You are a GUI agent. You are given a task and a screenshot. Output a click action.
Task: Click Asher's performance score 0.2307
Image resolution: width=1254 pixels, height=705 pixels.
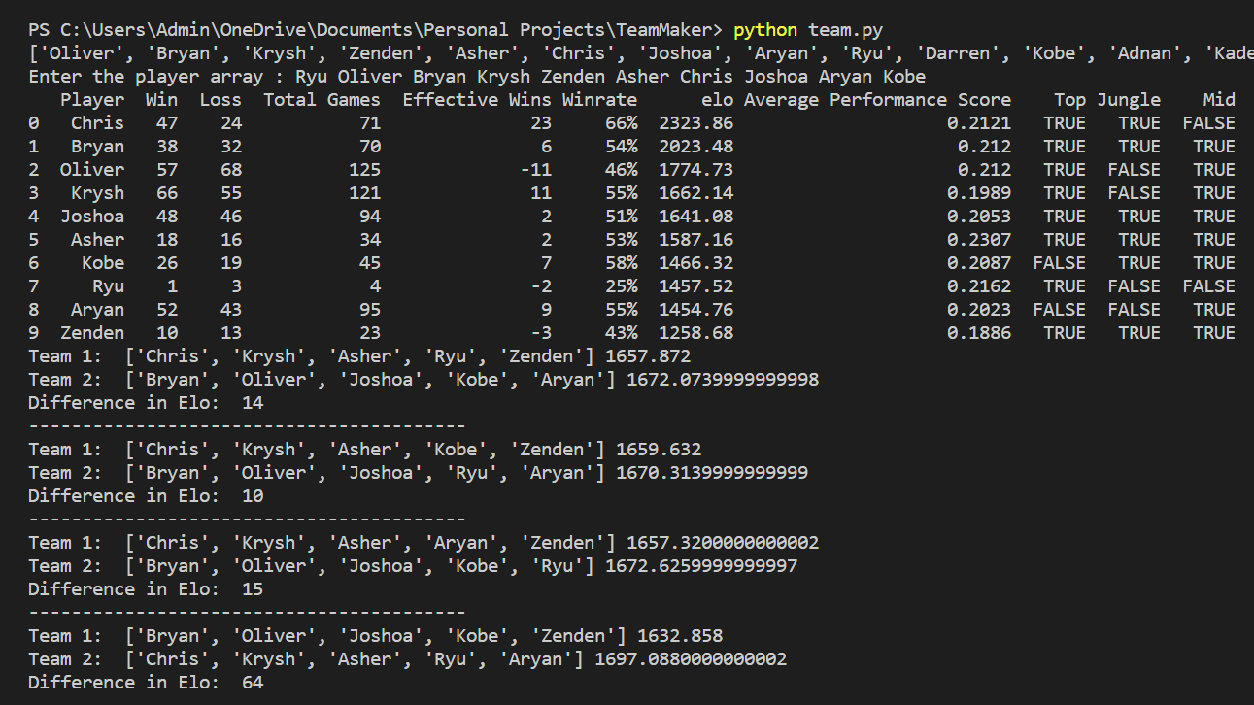tap(979, 240)
